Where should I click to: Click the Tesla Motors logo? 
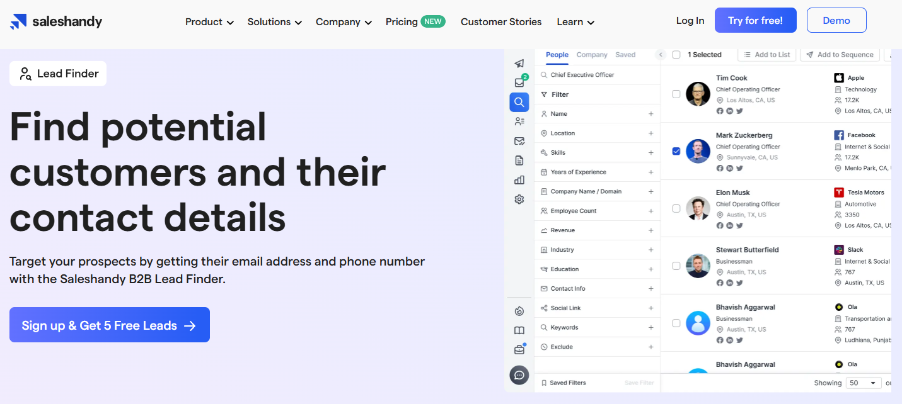(x=839, y=193)
